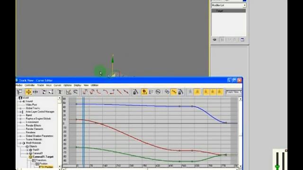Viewport: 303px width, 170px height.
Task: Open Configure Modifier Sets icon
Action: click(242, 40)
